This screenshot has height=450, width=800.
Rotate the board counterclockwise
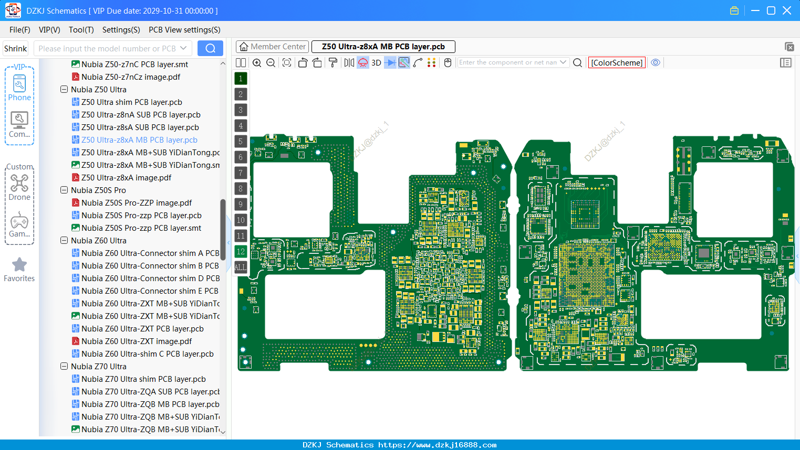pos(303,62)
